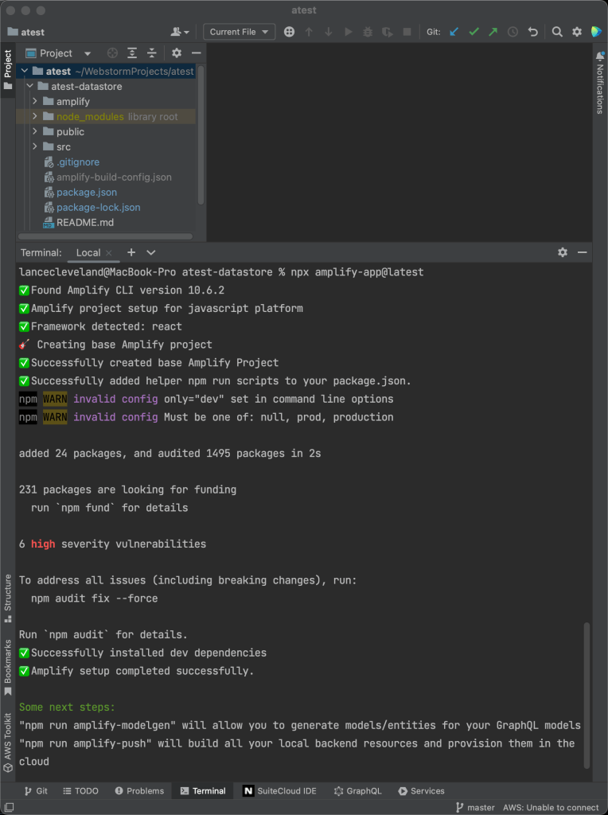Toggle the Structure side tab

point(8,598)
